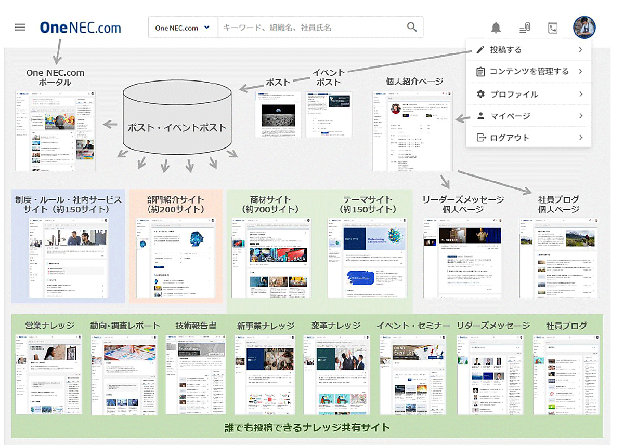Open the 制度・ルール・社内サービスサイト thumbnail
This screenshot has height=445, width=624.
69,258
